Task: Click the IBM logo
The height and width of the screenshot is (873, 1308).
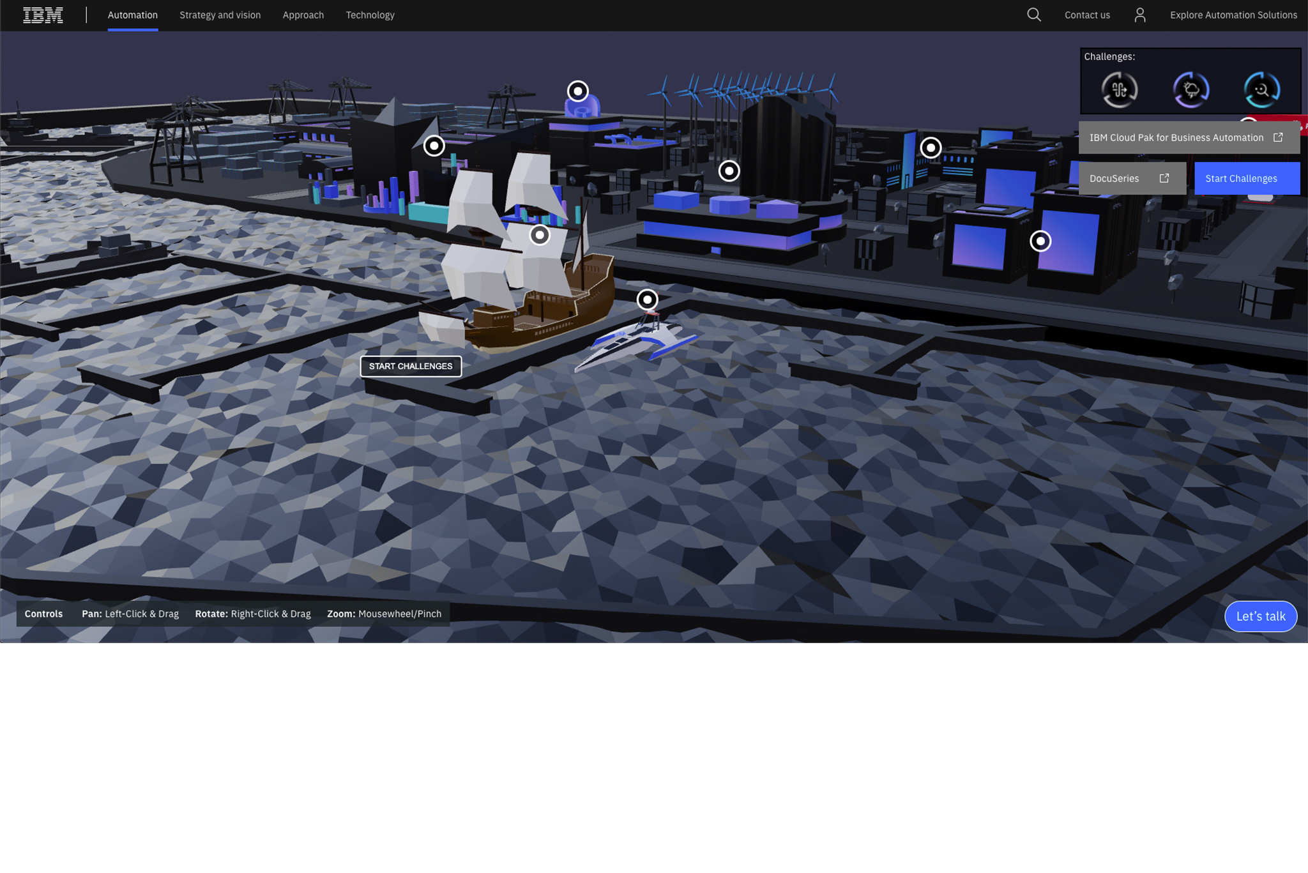Action: click(x=43, y=15)
